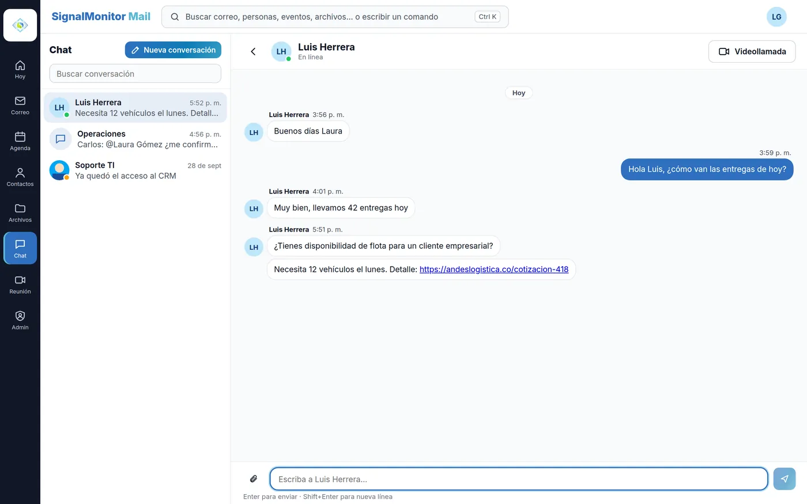This screenshot has width=807, height=504.
Task: Click the back arrow in chat header
Action: 253,52
